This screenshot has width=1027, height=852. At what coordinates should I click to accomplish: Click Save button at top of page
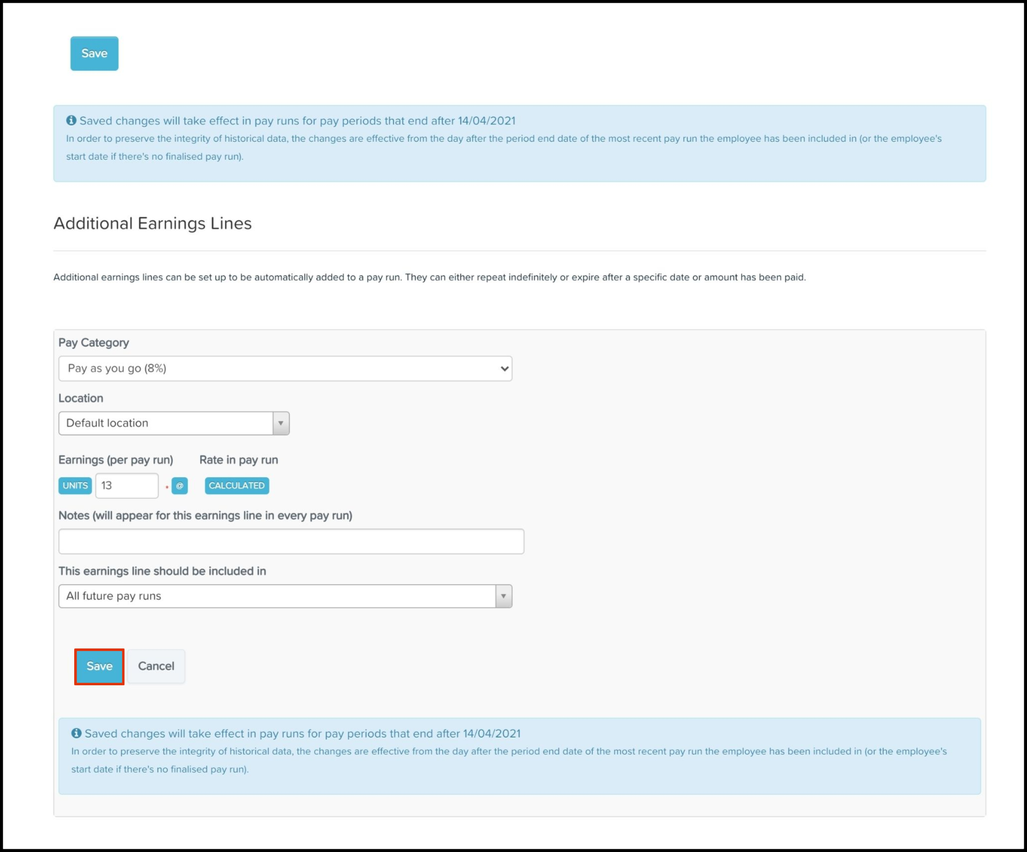click(95, 53)
